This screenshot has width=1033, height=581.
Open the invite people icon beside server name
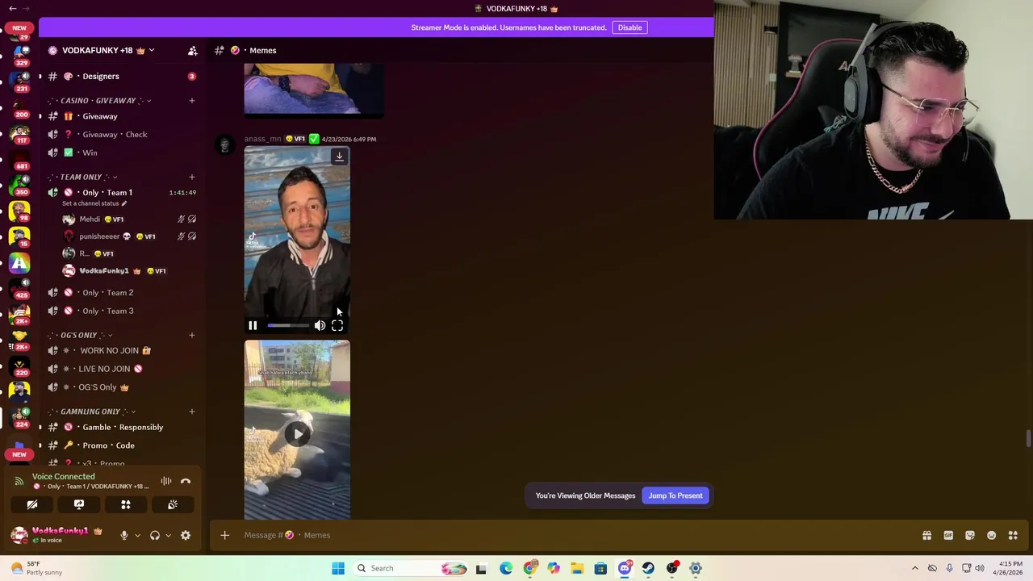[192, 50]
